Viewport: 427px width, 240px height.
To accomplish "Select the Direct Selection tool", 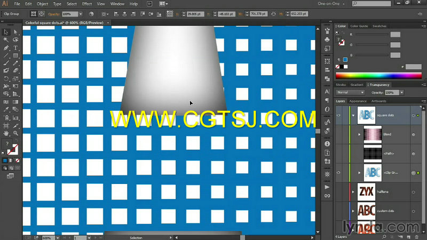I will coord(15,32).
